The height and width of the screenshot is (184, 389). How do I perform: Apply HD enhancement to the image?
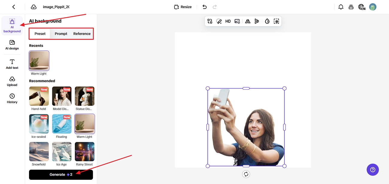coord(228,21)
